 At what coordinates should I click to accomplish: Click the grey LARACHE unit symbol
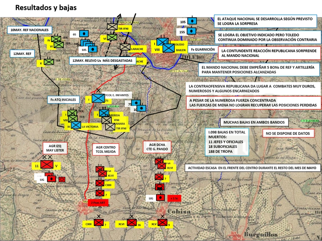(x=125, y=47)
